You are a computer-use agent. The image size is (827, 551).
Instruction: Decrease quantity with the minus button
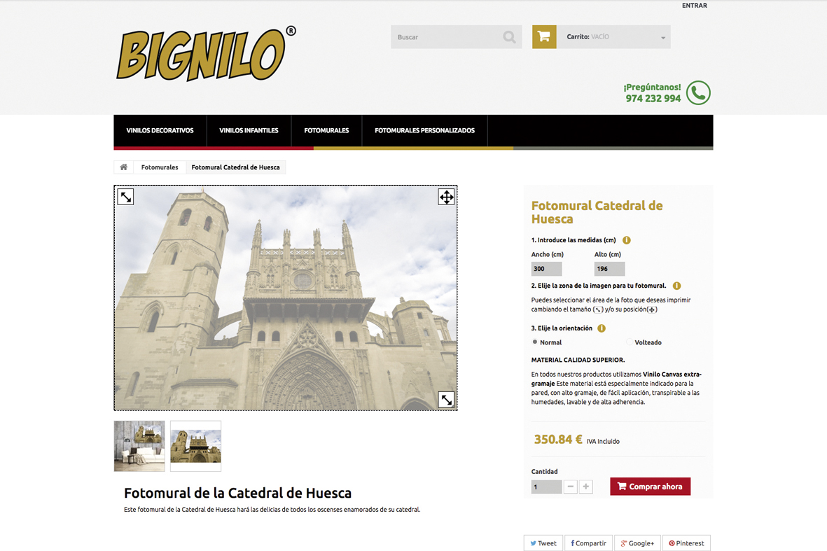pyautogui.click(x=571, y=487)
